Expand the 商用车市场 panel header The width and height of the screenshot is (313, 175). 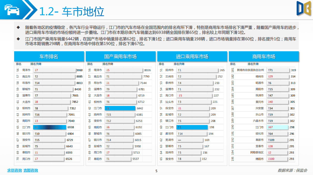264,56
